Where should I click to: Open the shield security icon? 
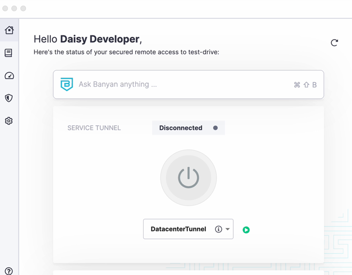(x=9, y=98)
